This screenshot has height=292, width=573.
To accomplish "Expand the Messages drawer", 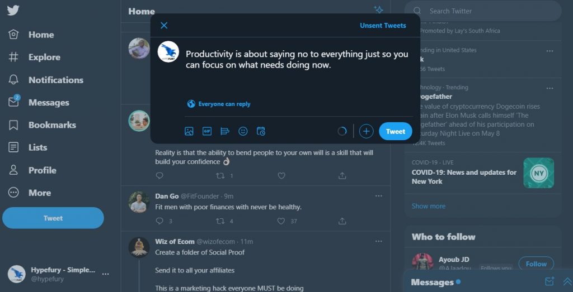I will [567, 282].
